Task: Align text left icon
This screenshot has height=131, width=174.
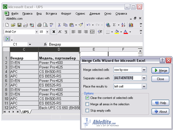Action: 73,32
